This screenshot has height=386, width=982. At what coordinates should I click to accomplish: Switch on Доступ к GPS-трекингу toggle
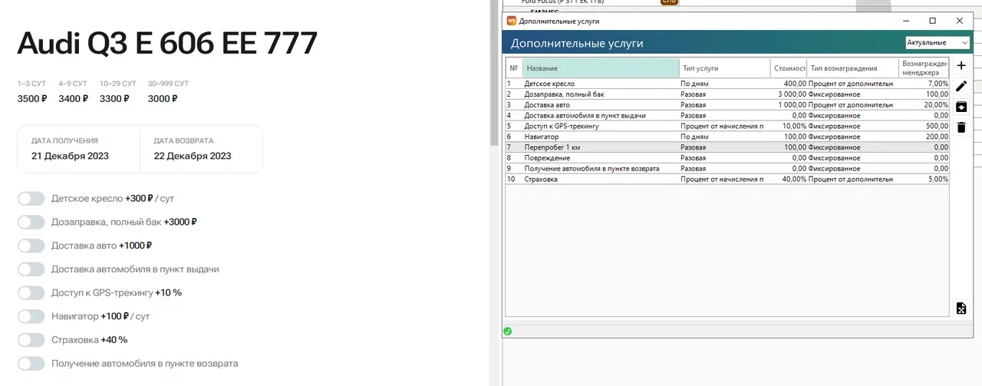pyautogui.click(x=31, y=293)
